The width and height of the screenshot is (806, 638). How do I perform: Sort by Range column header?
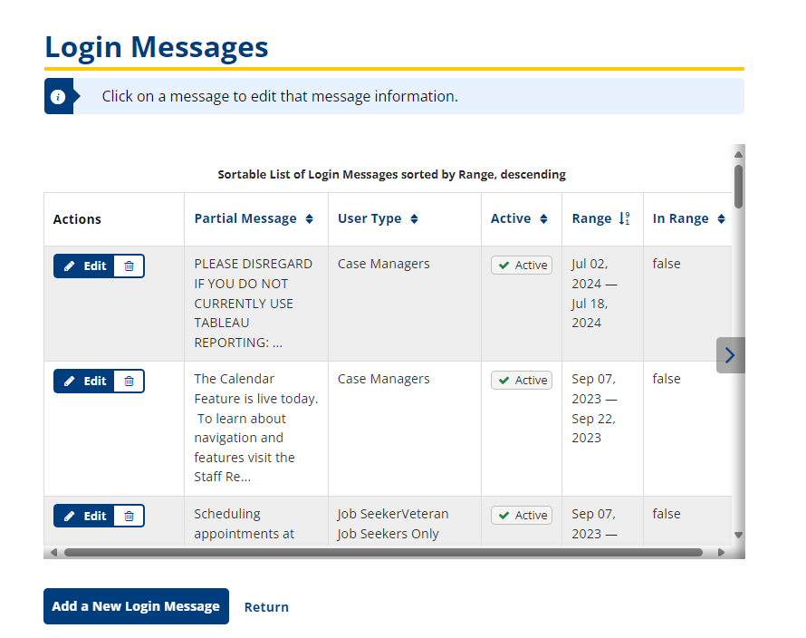600,218
